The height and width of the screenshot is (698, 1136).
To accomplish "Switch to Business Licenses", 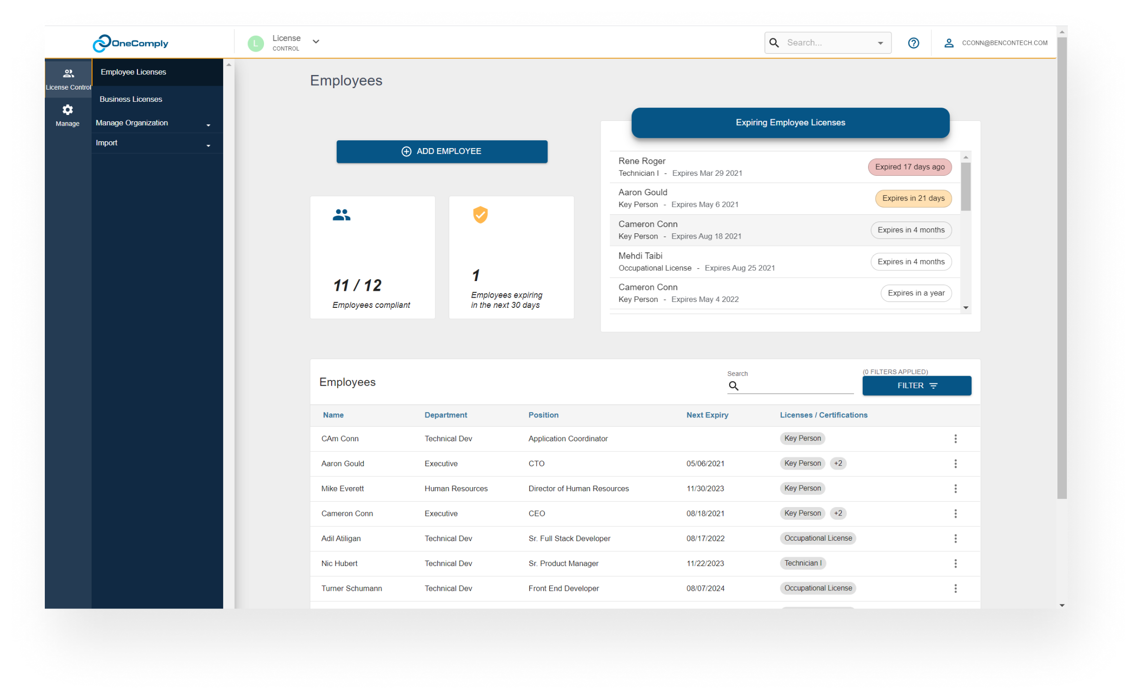I will point(131,99).
